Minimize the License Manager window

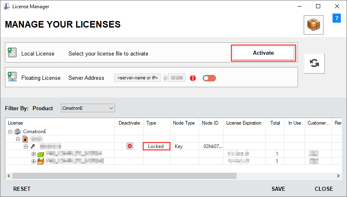pos(300,6)
